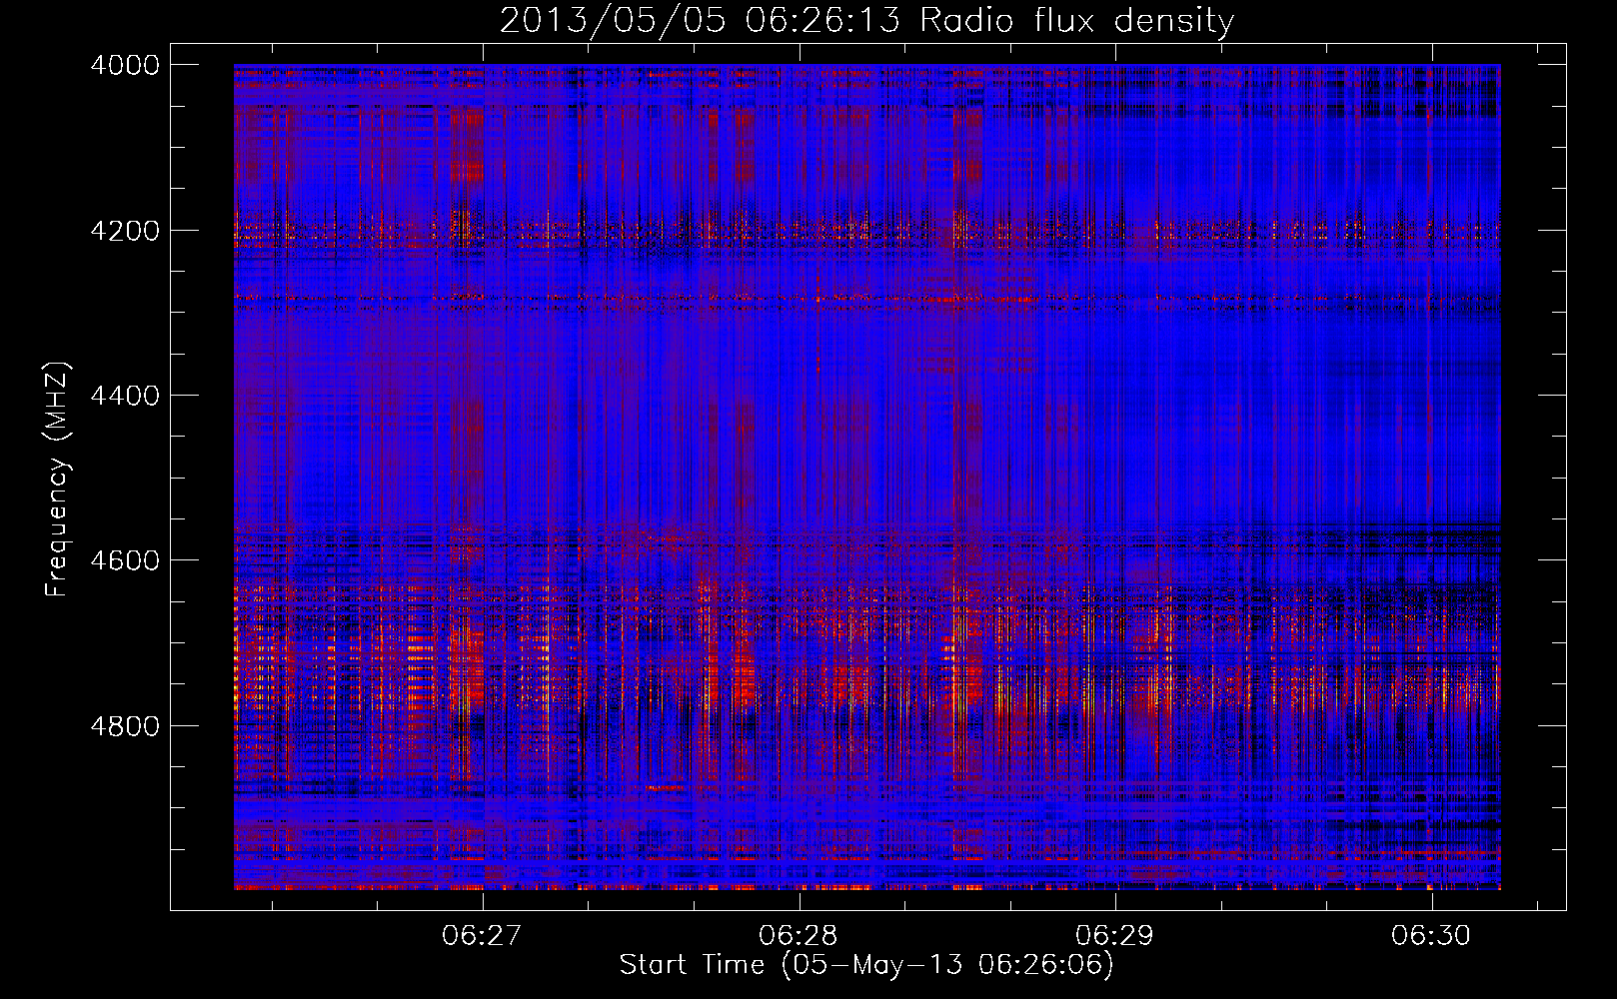Click the 4800 frequency tick label
Image resolution: width=1617 pixels, height=999 pixels.
coord(124,726)
